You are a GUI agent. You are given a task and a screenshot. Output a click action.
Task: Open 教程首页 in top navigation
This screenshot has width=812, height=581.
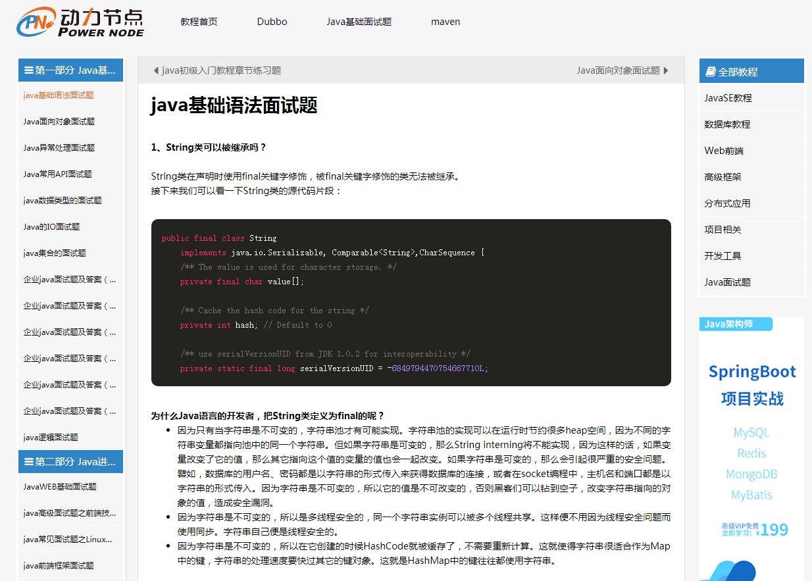[199, 22]
